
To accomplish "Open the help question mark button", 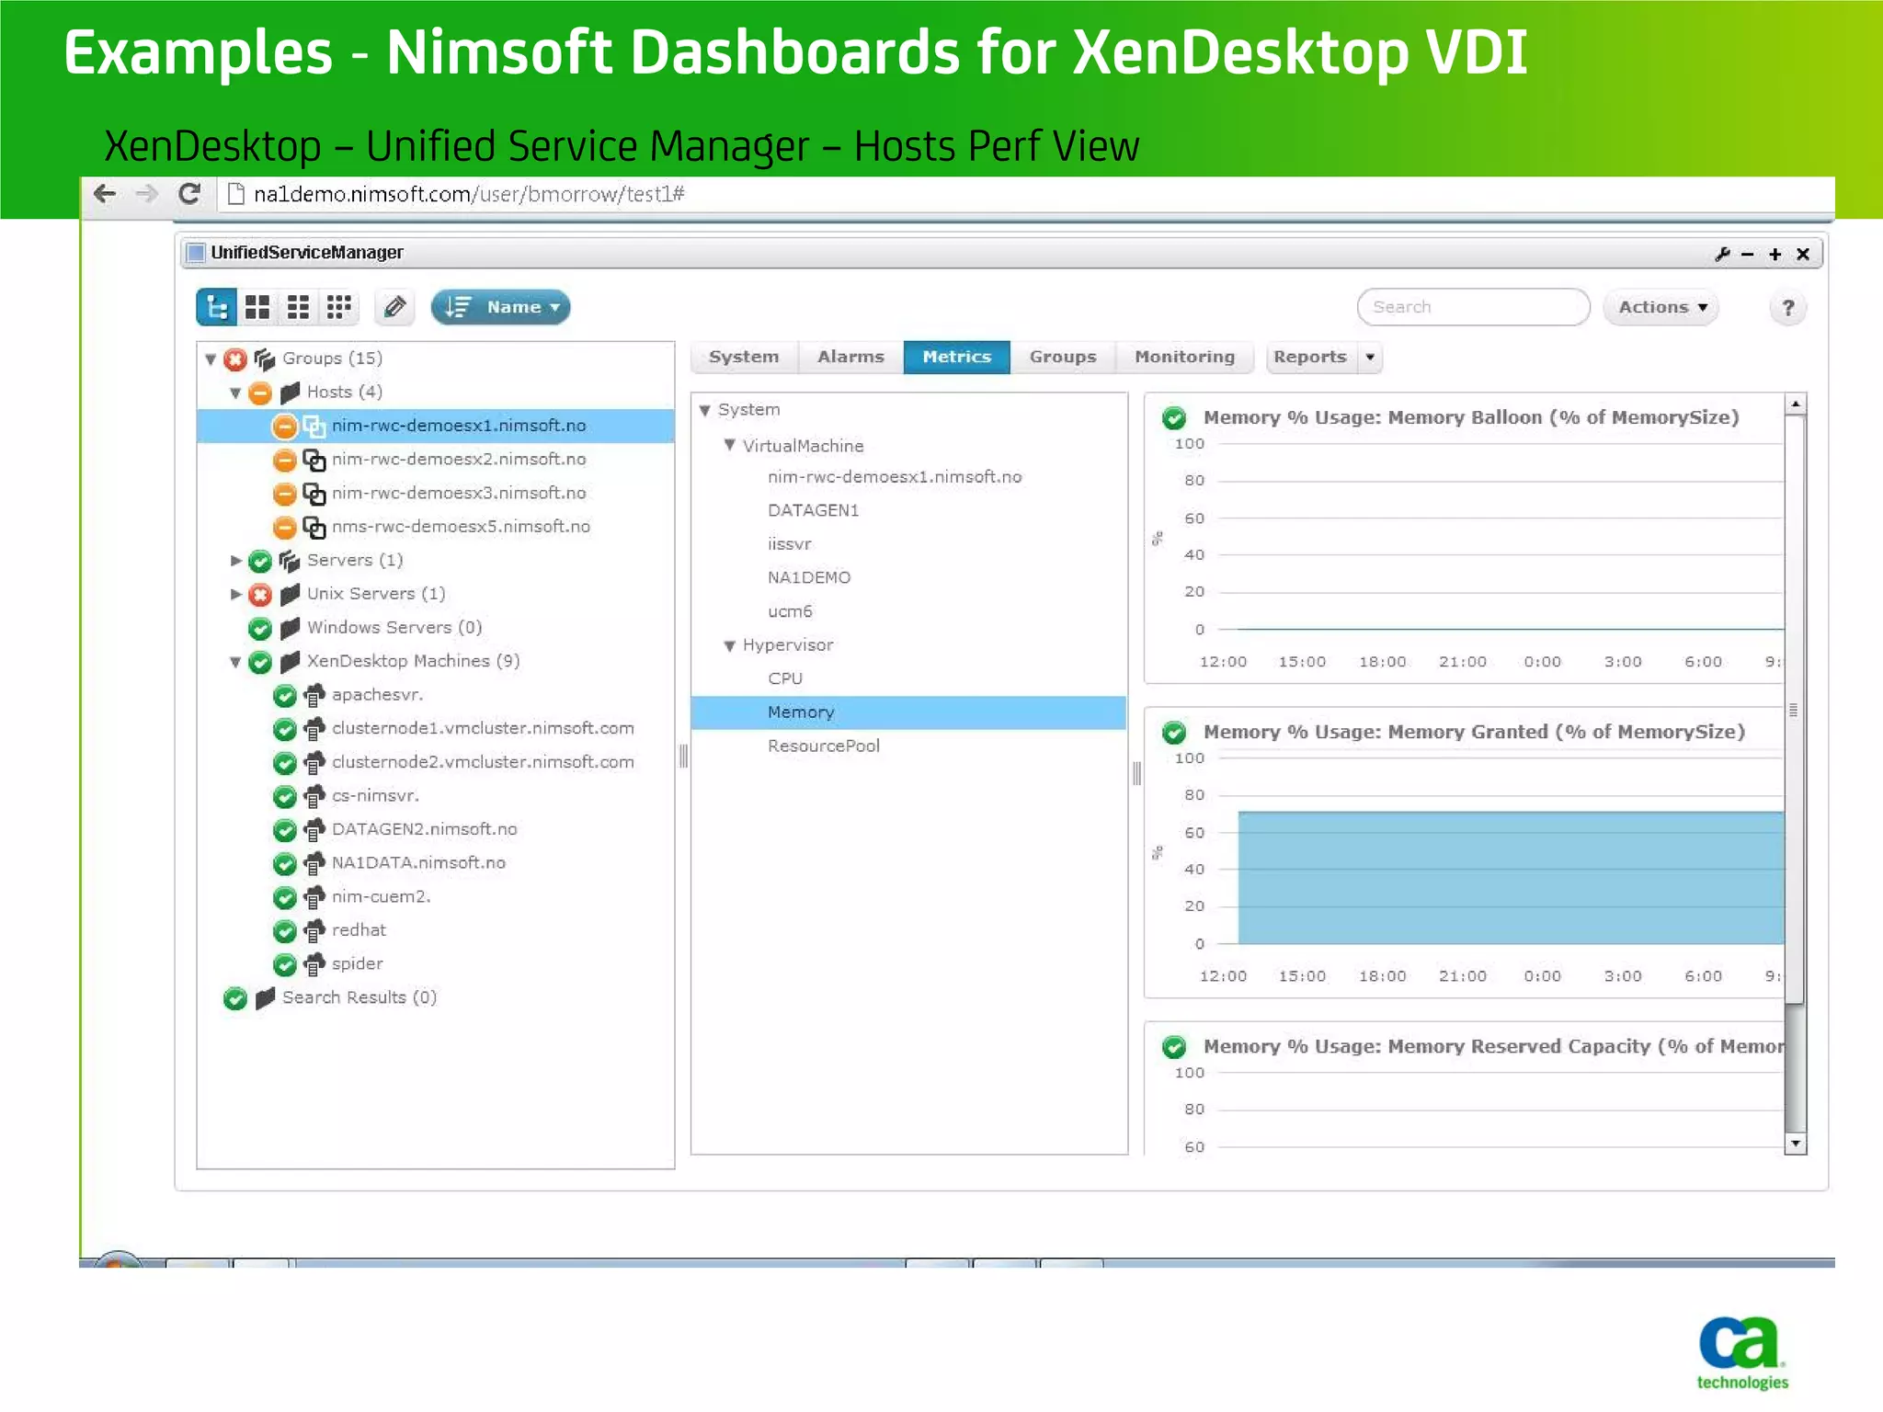I will (1787, 308).
